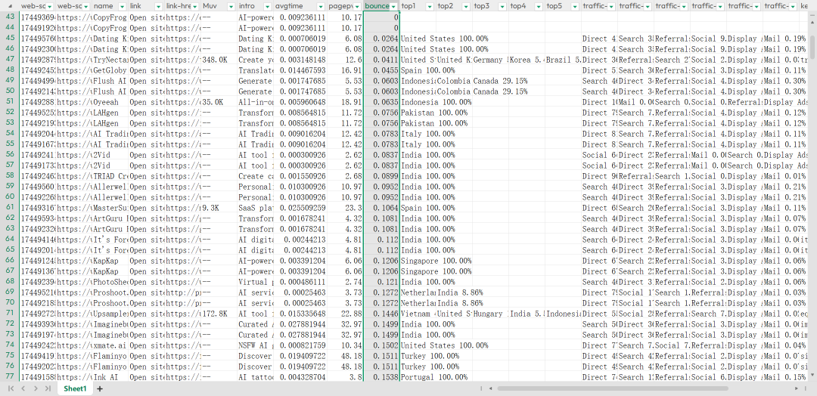Select the TRIAD Cr name cell
The width and height of the screenshot is (817, 396).
(110, 176)
